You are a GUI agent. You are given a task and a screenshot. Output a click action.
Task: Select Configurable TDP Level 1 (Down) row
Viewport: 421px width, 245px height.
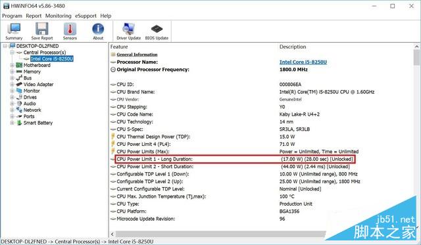262,174
